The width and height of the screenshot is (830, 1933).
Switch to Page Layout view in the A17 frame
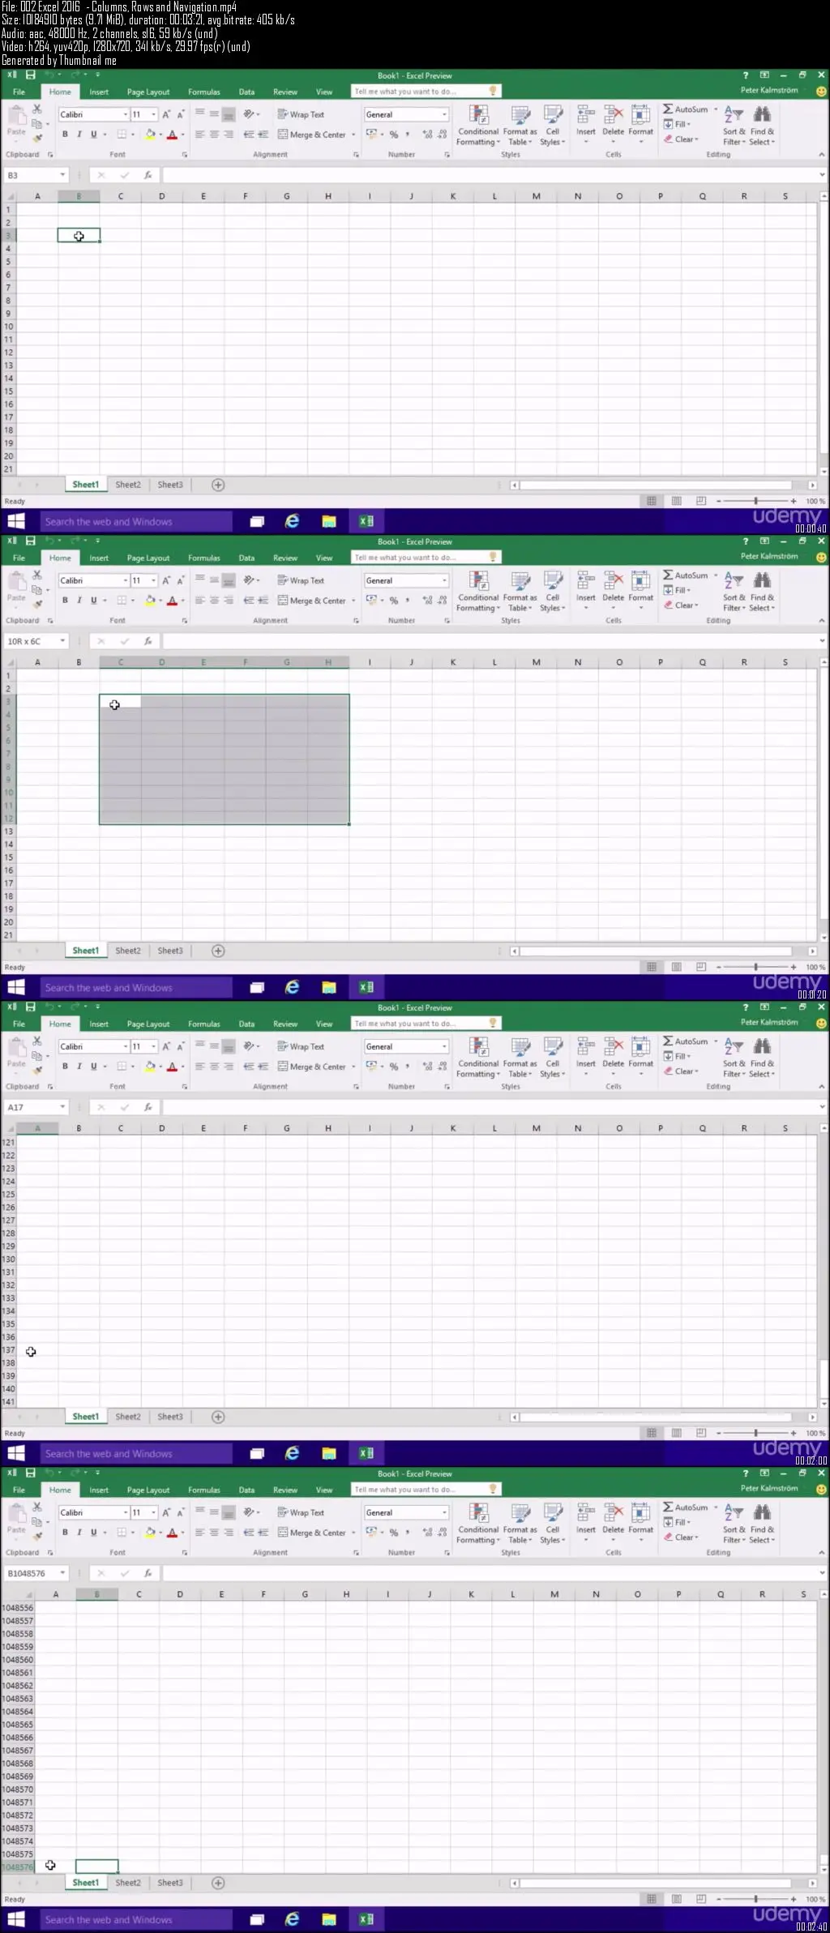[676, 1433]
